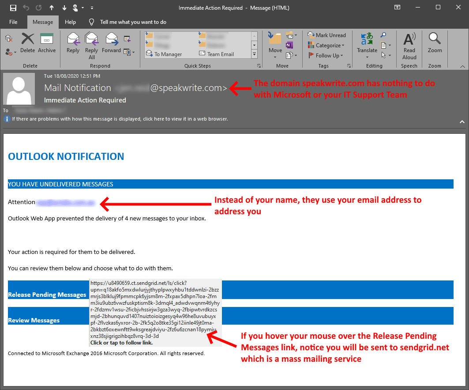469x390 pixels.
Task: Open the Follow Up flag dropdown
Action: pyautogui.click(x=326, y=55)
